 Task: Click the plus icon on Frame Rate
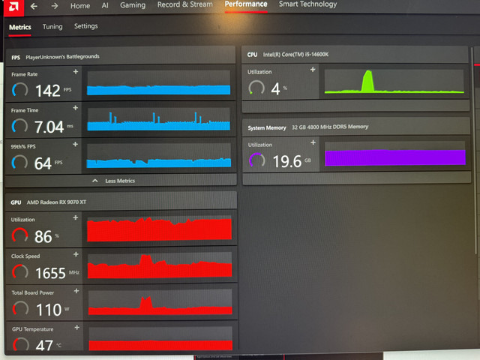coord(76,72)
